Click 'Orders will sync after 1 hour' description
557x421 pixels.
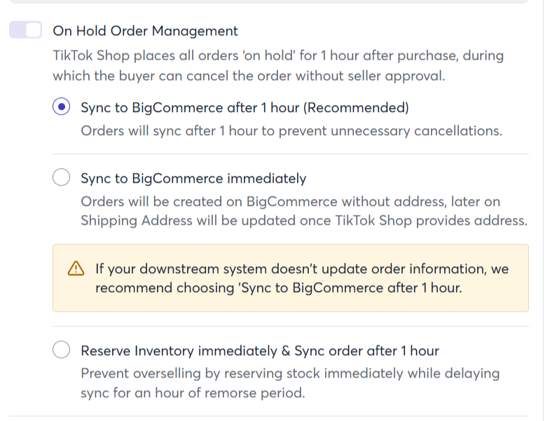[291, 131]
